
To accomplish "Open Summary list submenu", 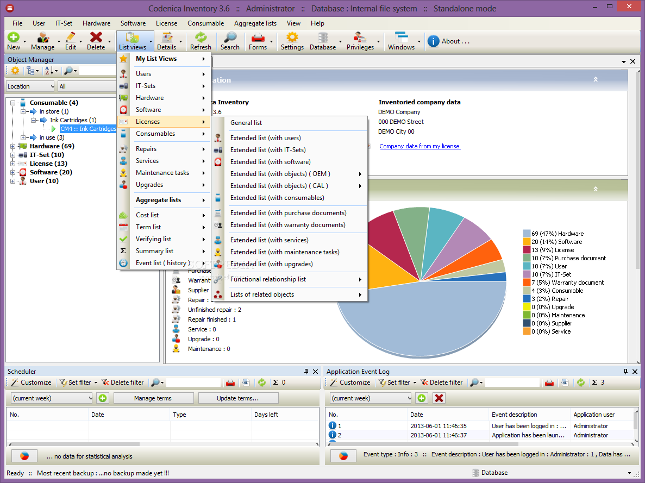I will pyautogui.click(x=164, y=250).
